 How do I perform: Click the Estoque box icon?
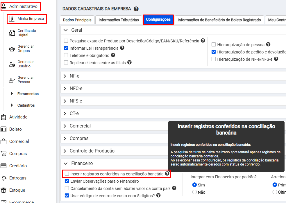(4, 190)
